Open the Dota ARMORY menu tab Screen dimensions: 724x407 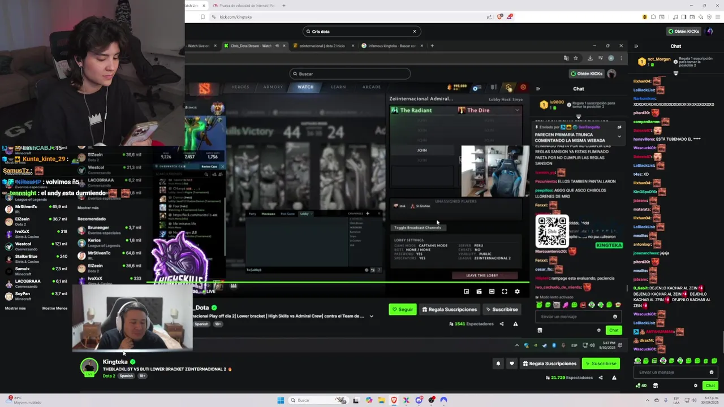pos(273,87)
